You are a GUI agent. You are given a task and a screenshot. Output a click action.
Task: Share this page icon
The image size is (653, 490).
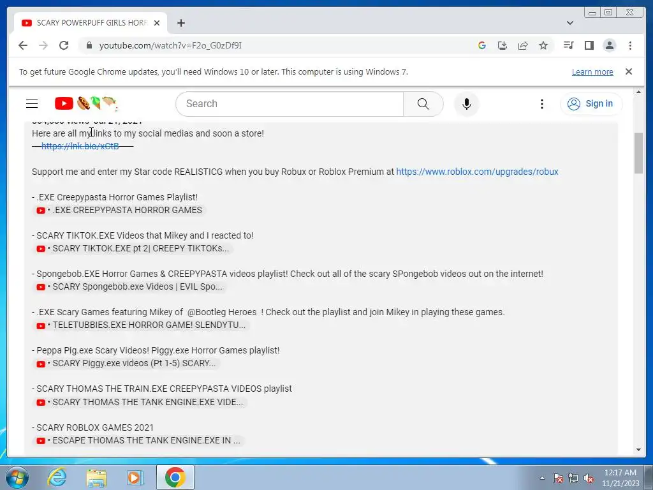click(523, 45)
